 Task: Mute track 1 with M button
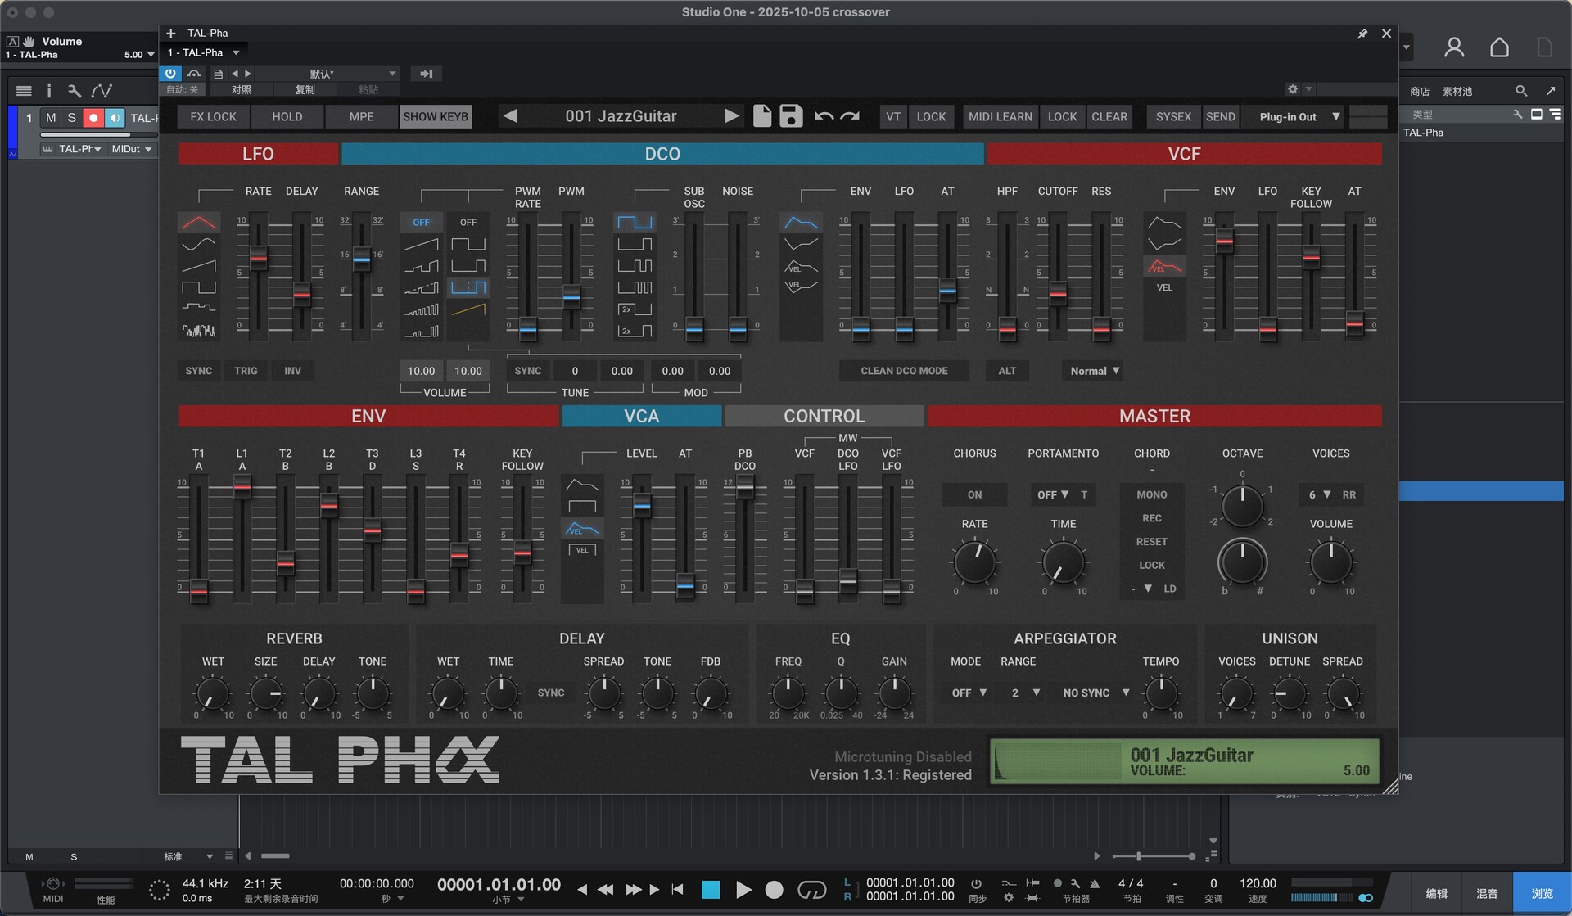point(51,118)
